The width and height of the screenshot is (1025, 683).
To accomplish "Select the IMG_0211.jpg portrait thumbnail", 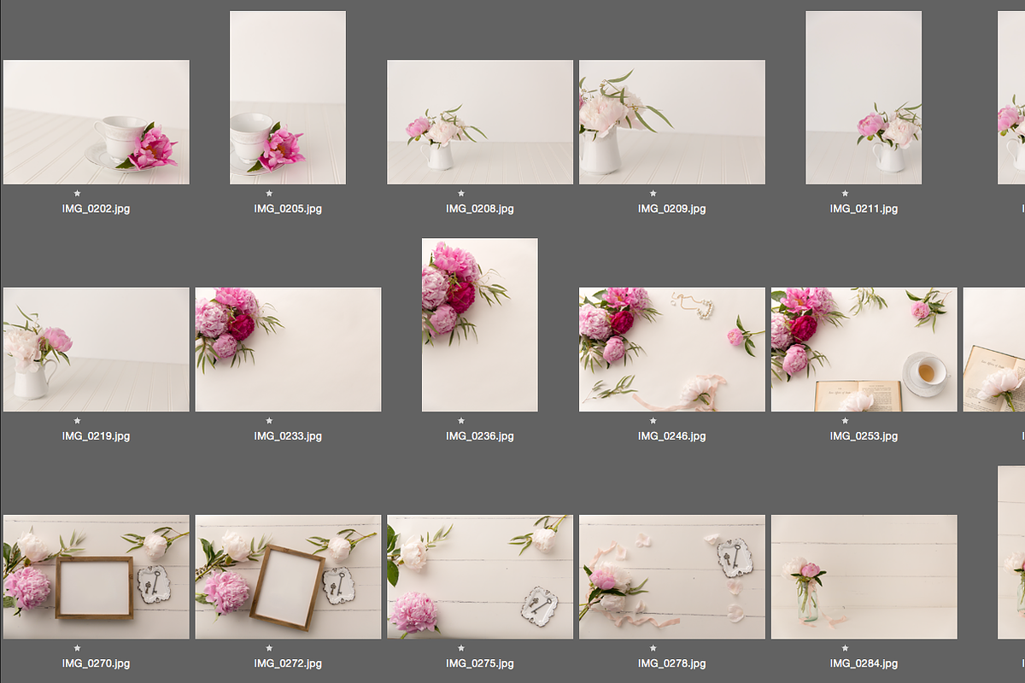I will point(864,97).
